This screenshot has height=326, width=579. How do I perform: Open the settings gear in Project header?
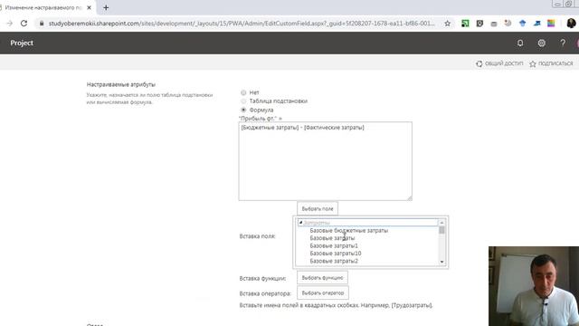541,43
